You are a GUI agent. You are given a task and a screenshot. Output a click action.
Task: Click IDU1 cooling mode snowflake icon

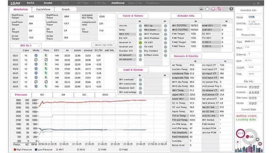[x=36, y=56]
